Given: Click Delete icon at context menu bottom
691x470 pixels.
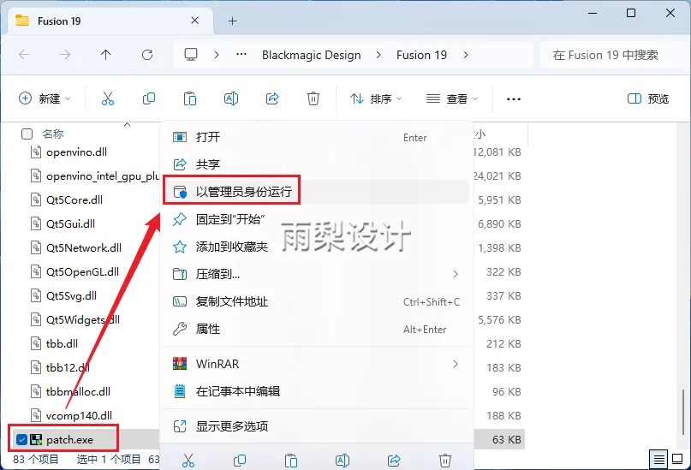Looking at the screenshot, I should click(445, 461).
